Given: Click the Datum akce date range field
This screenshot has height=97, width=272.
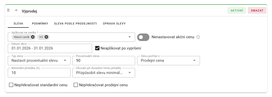Looking at the screenshot, I should [x=50, y=48].
